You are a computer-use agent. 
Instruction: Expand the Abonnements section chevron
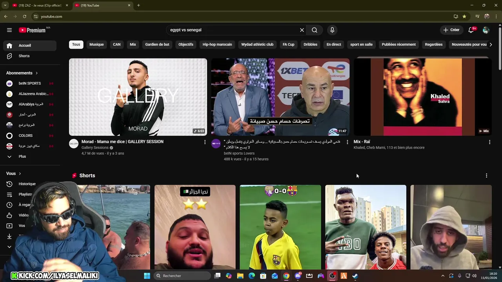pyautogui.click(x=36, y=73)
